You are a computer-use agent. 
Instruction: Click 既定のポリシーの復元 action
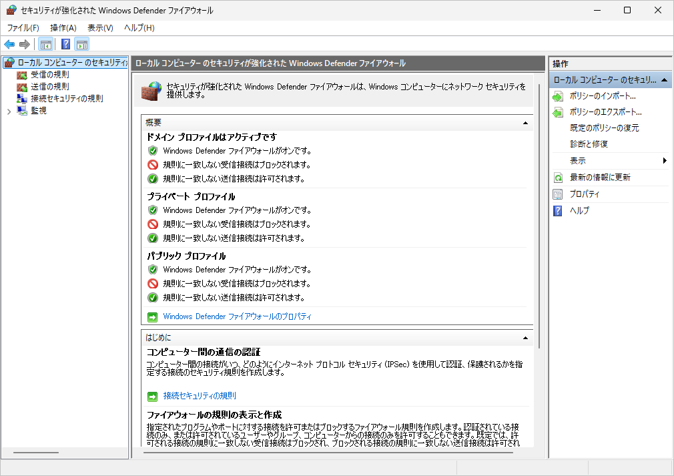click(x=605, y=128)
